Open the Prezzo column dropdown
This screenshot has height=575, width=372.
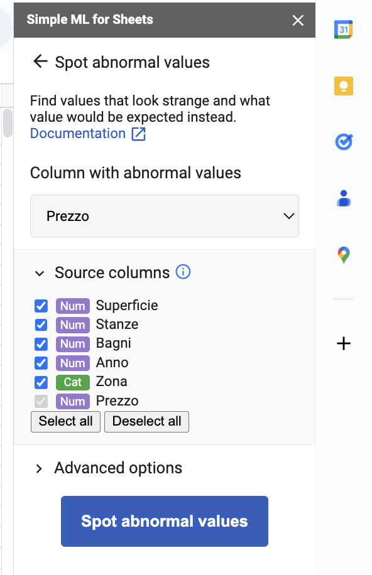point(165,216)
